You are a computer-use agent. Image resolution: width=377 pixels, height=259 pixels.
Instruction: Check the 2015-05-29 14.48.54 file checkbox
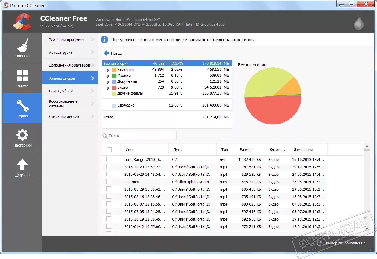pyautogui.click(x=109, y=174)
